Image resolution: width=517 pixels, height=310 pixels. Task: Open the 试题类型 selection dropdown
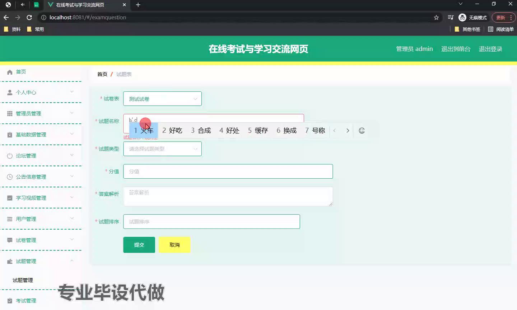coord(162,149)
